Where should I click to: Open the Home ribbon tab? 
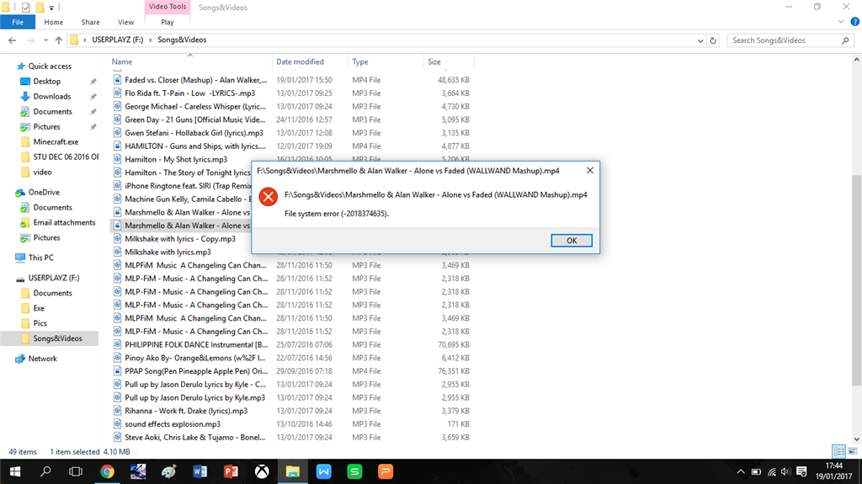click(x=53, y=22)
